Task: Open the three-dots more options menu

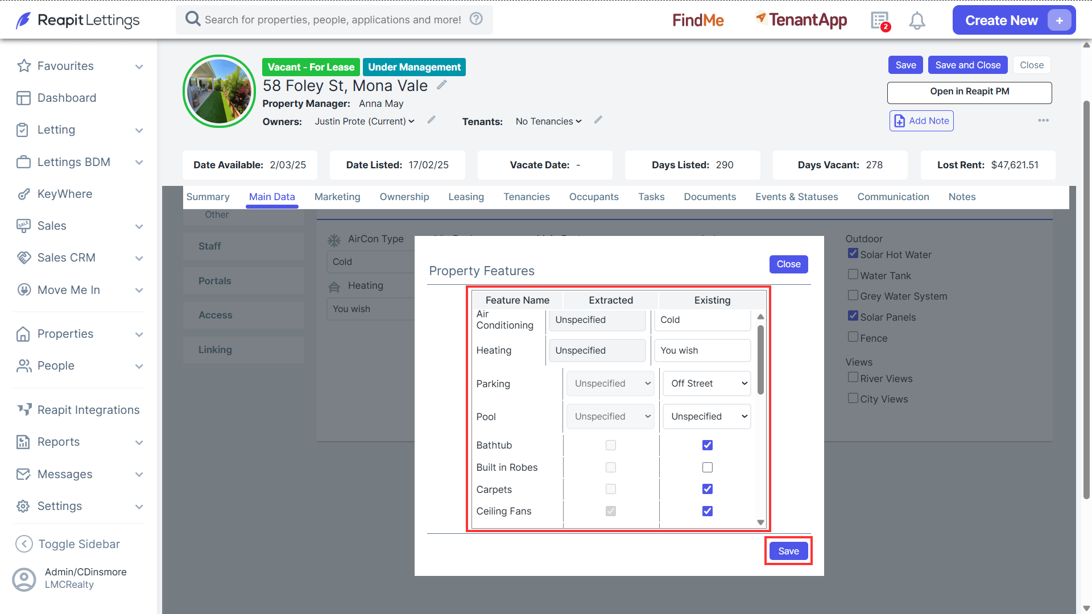Action: tap(1043, 121)
